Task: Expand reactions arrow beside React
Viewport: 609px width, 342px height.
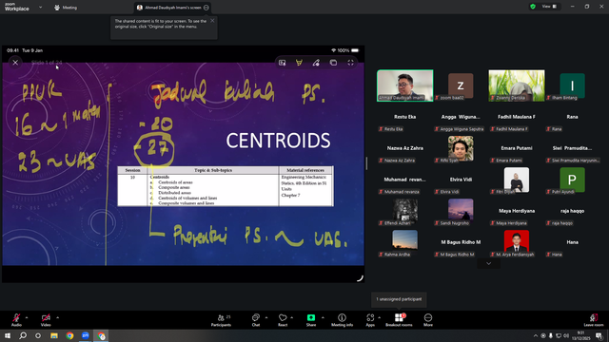Action: point(292,317)
